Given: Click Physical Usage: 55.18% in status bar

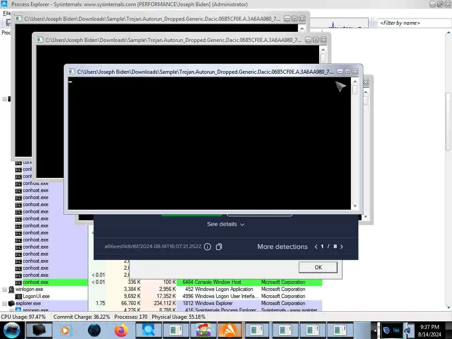Looking at the screenshot, I should 178,317.
